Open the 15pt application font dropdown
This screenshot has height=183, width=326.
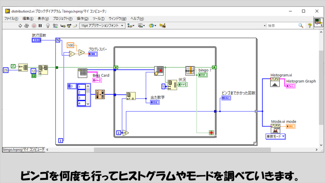(x=103, y=26)
